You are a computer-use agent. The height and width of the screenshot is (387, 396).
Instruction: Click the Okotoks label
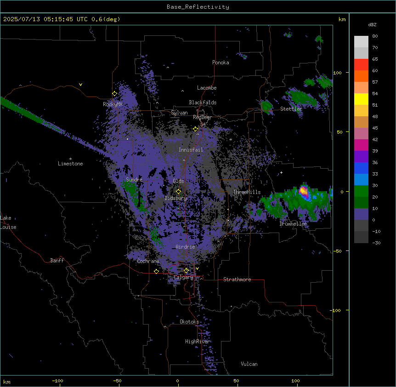[189, 322]
